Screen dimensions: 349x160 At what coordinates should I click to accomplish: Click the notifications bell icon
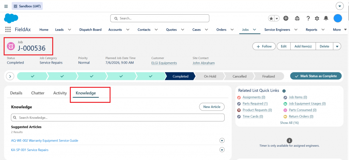[326, 18]
